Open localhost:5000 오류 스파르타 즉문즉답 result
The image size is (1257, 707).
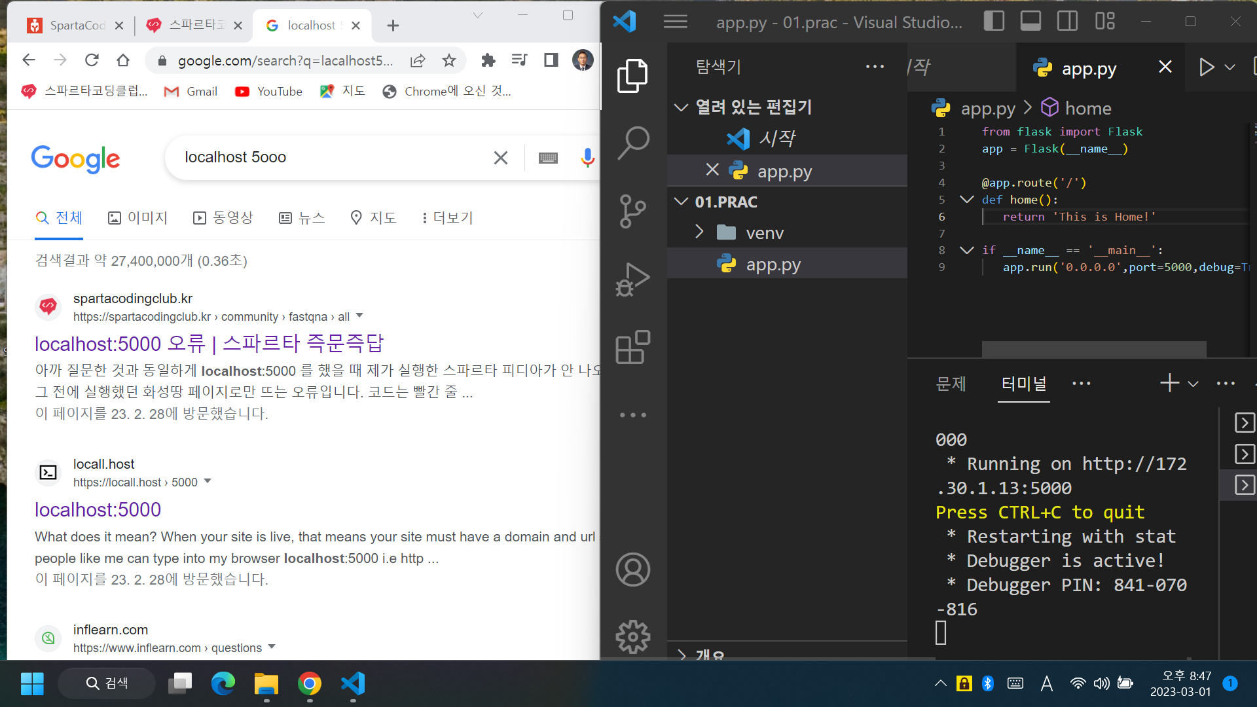209,343
